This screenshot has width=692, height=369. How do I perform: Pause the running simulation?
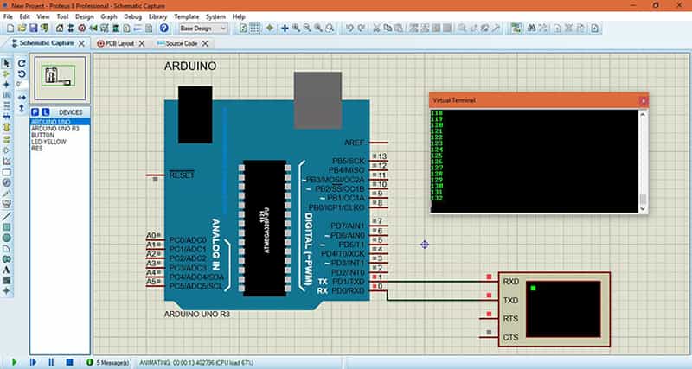51,362
